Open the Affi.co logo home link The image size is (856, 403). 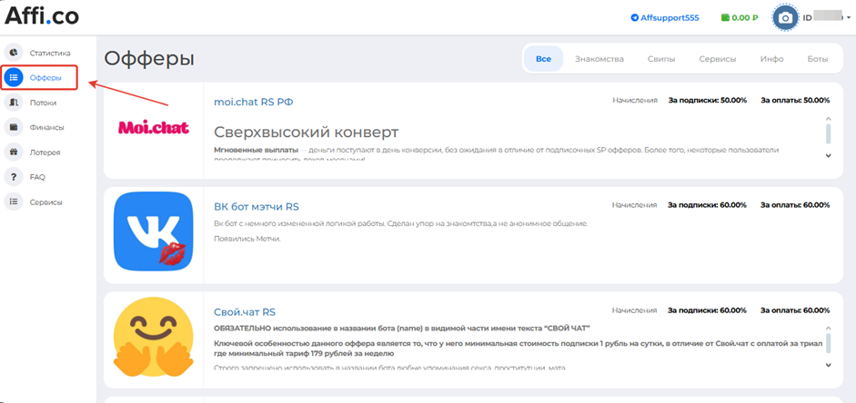click(x=42, y=15)
